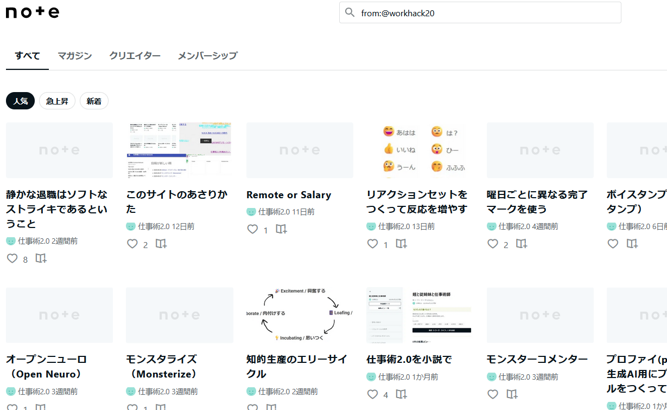Like the ボイスタンプ article
Viewport: 667px width, 410px height.
click(613, 244)
